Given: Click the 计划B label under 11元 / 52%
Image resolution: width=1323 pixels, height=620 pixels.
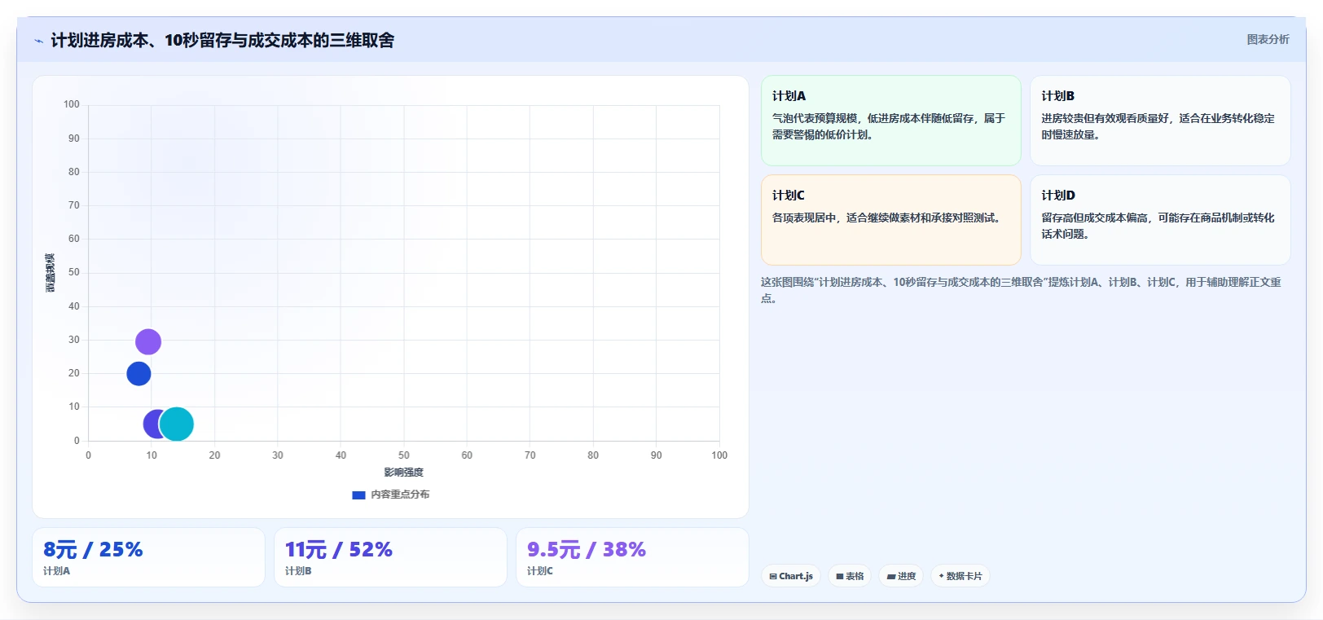Looking at the screenshot, I should pyautogui.click(x=298, y=571).
